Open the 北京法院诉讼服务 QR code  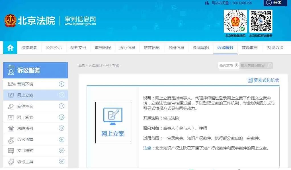tap(261, 21)
